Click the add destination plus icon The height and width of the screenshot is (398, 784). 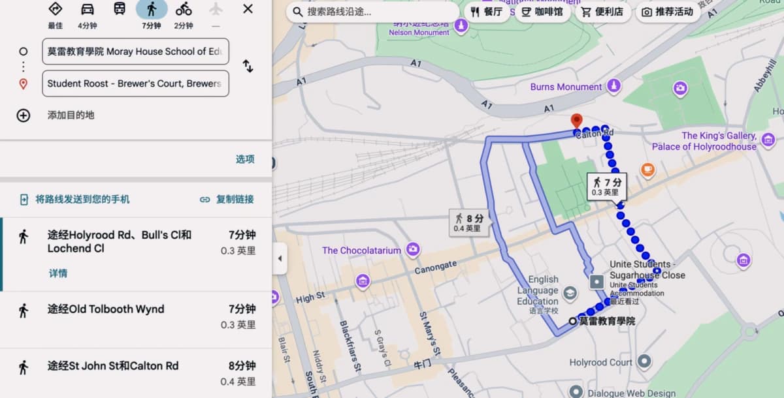pos(24,115)
